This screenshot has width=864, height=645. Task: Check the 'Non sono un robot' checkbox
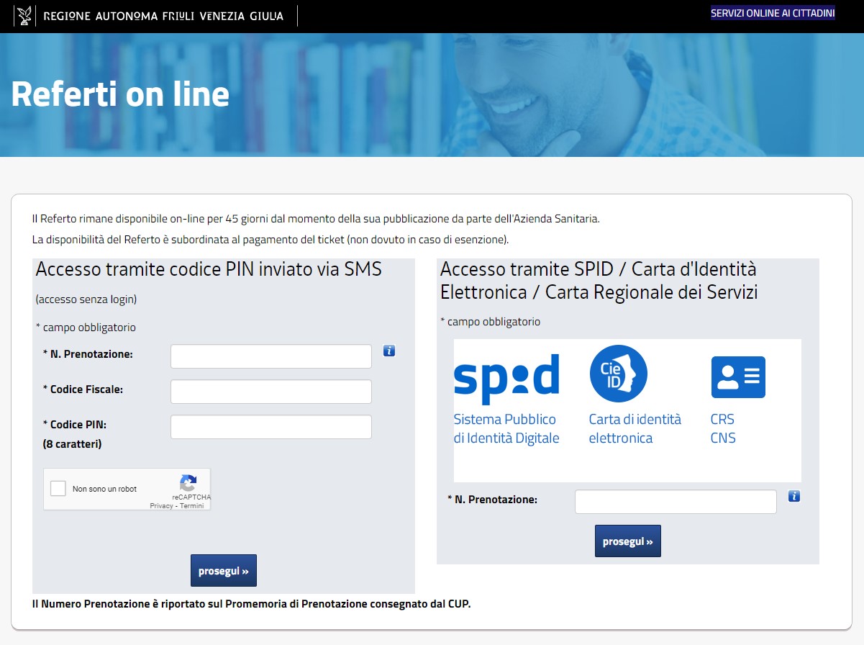[x=58, y=489]
